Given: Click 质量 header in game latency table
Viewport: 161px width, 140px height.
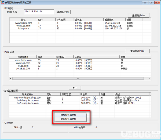Looking at the screenshot, I should [107, 94].
